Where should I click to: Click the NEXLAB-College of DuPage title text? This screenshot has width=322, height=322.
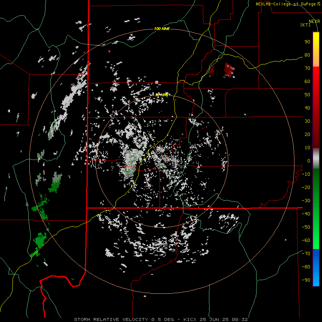(286, 4)
